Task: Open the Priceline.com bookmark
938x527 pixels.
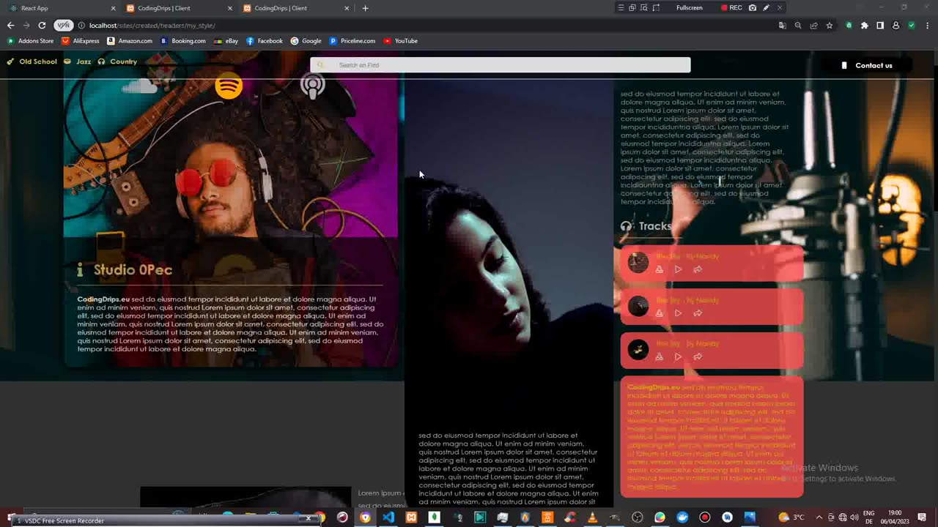Action: click(352, 41)
